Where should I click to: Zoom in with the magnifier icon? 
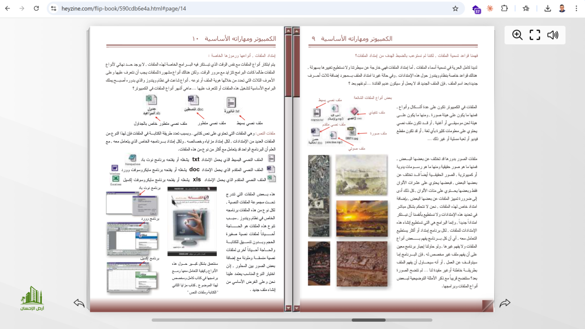tap(517, 35)
